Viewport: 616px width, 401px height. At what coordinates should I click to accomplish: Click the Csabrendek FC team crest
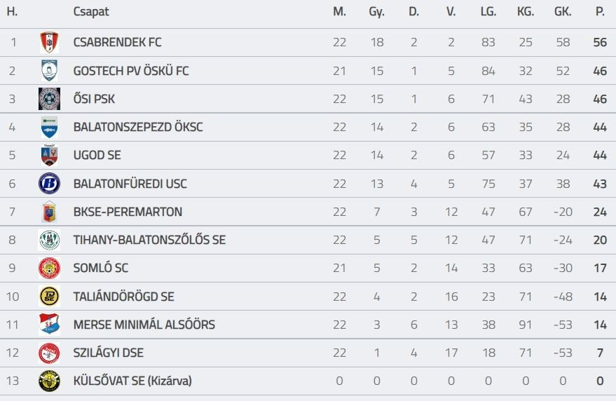tap(49, 43)
